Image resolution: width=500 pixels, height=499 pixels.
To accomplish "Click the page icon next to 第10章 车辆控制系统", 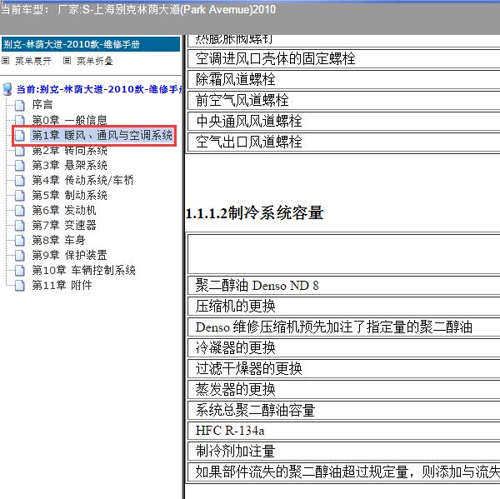I will pyautogui.click(x=20, y=270).
